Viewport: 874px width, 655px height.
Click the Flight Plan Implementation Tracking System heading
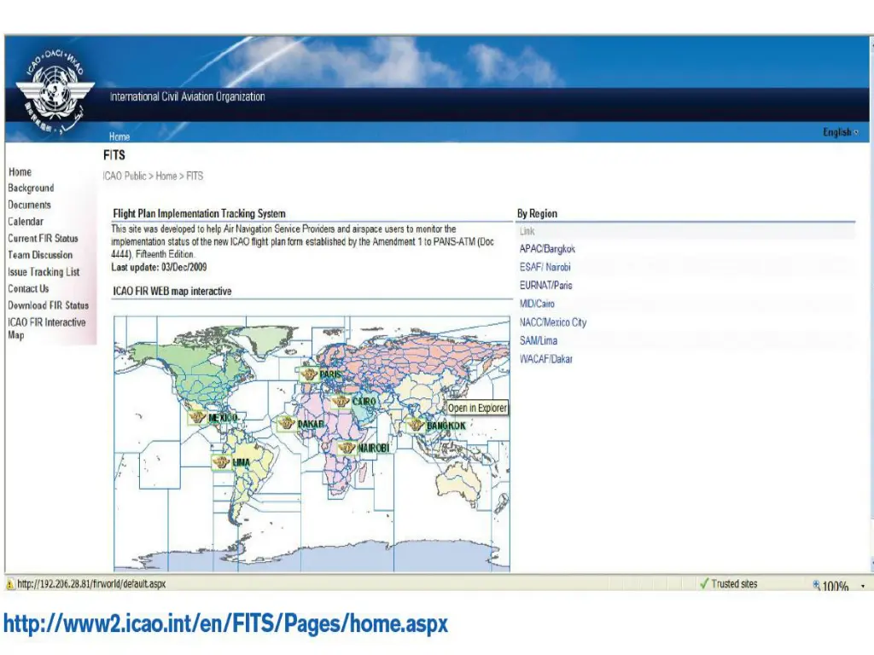pyautogui.click(x=199, y=213)
